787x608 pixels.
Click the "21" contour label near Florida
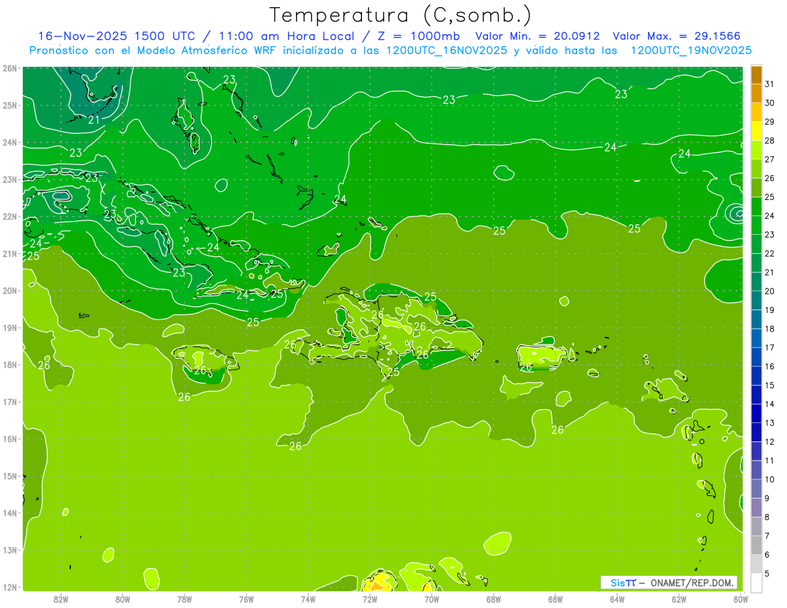coord(94,120)
